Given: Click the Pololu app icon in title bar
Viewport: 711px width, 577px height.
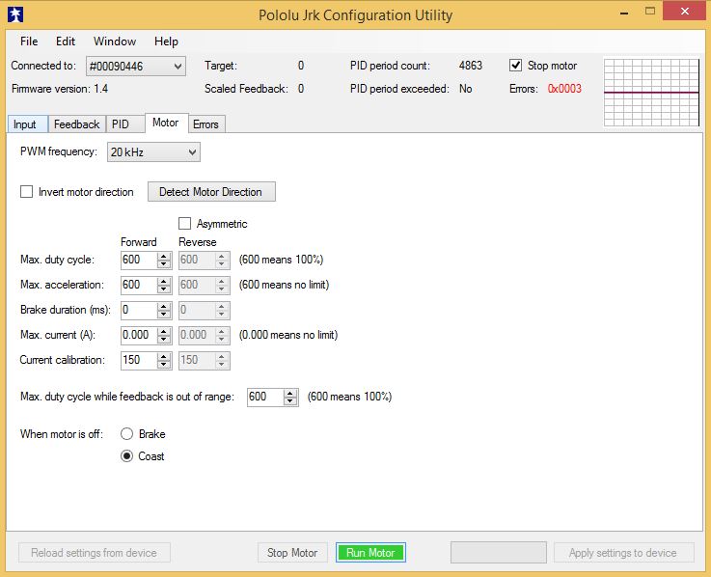Looking at the screenshot, I should tap(14, 14).
